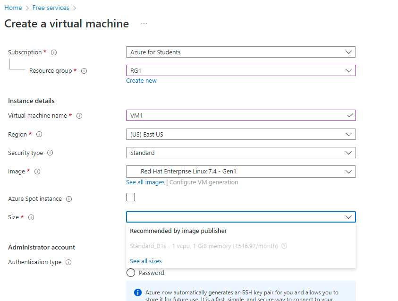This screenshot has height=301, width=398.
Task: Open the Image info icon
Action: coord(37,172)
